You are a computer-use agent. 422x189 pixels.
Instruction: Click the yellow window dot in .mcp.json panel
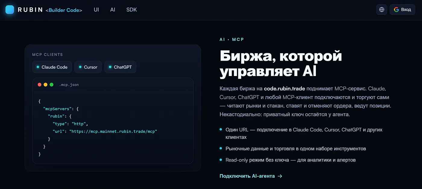[x=46, y=85]
